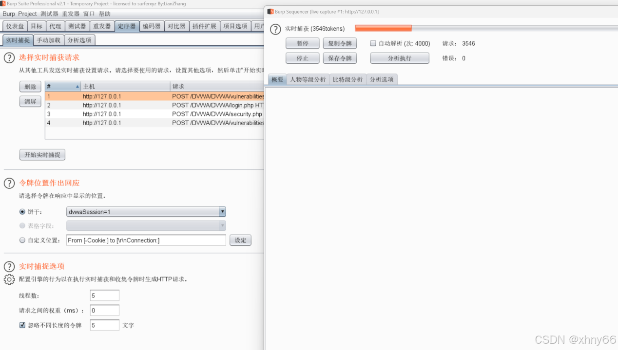
Task: Click the 暂停 button
Action: (303, 43)
